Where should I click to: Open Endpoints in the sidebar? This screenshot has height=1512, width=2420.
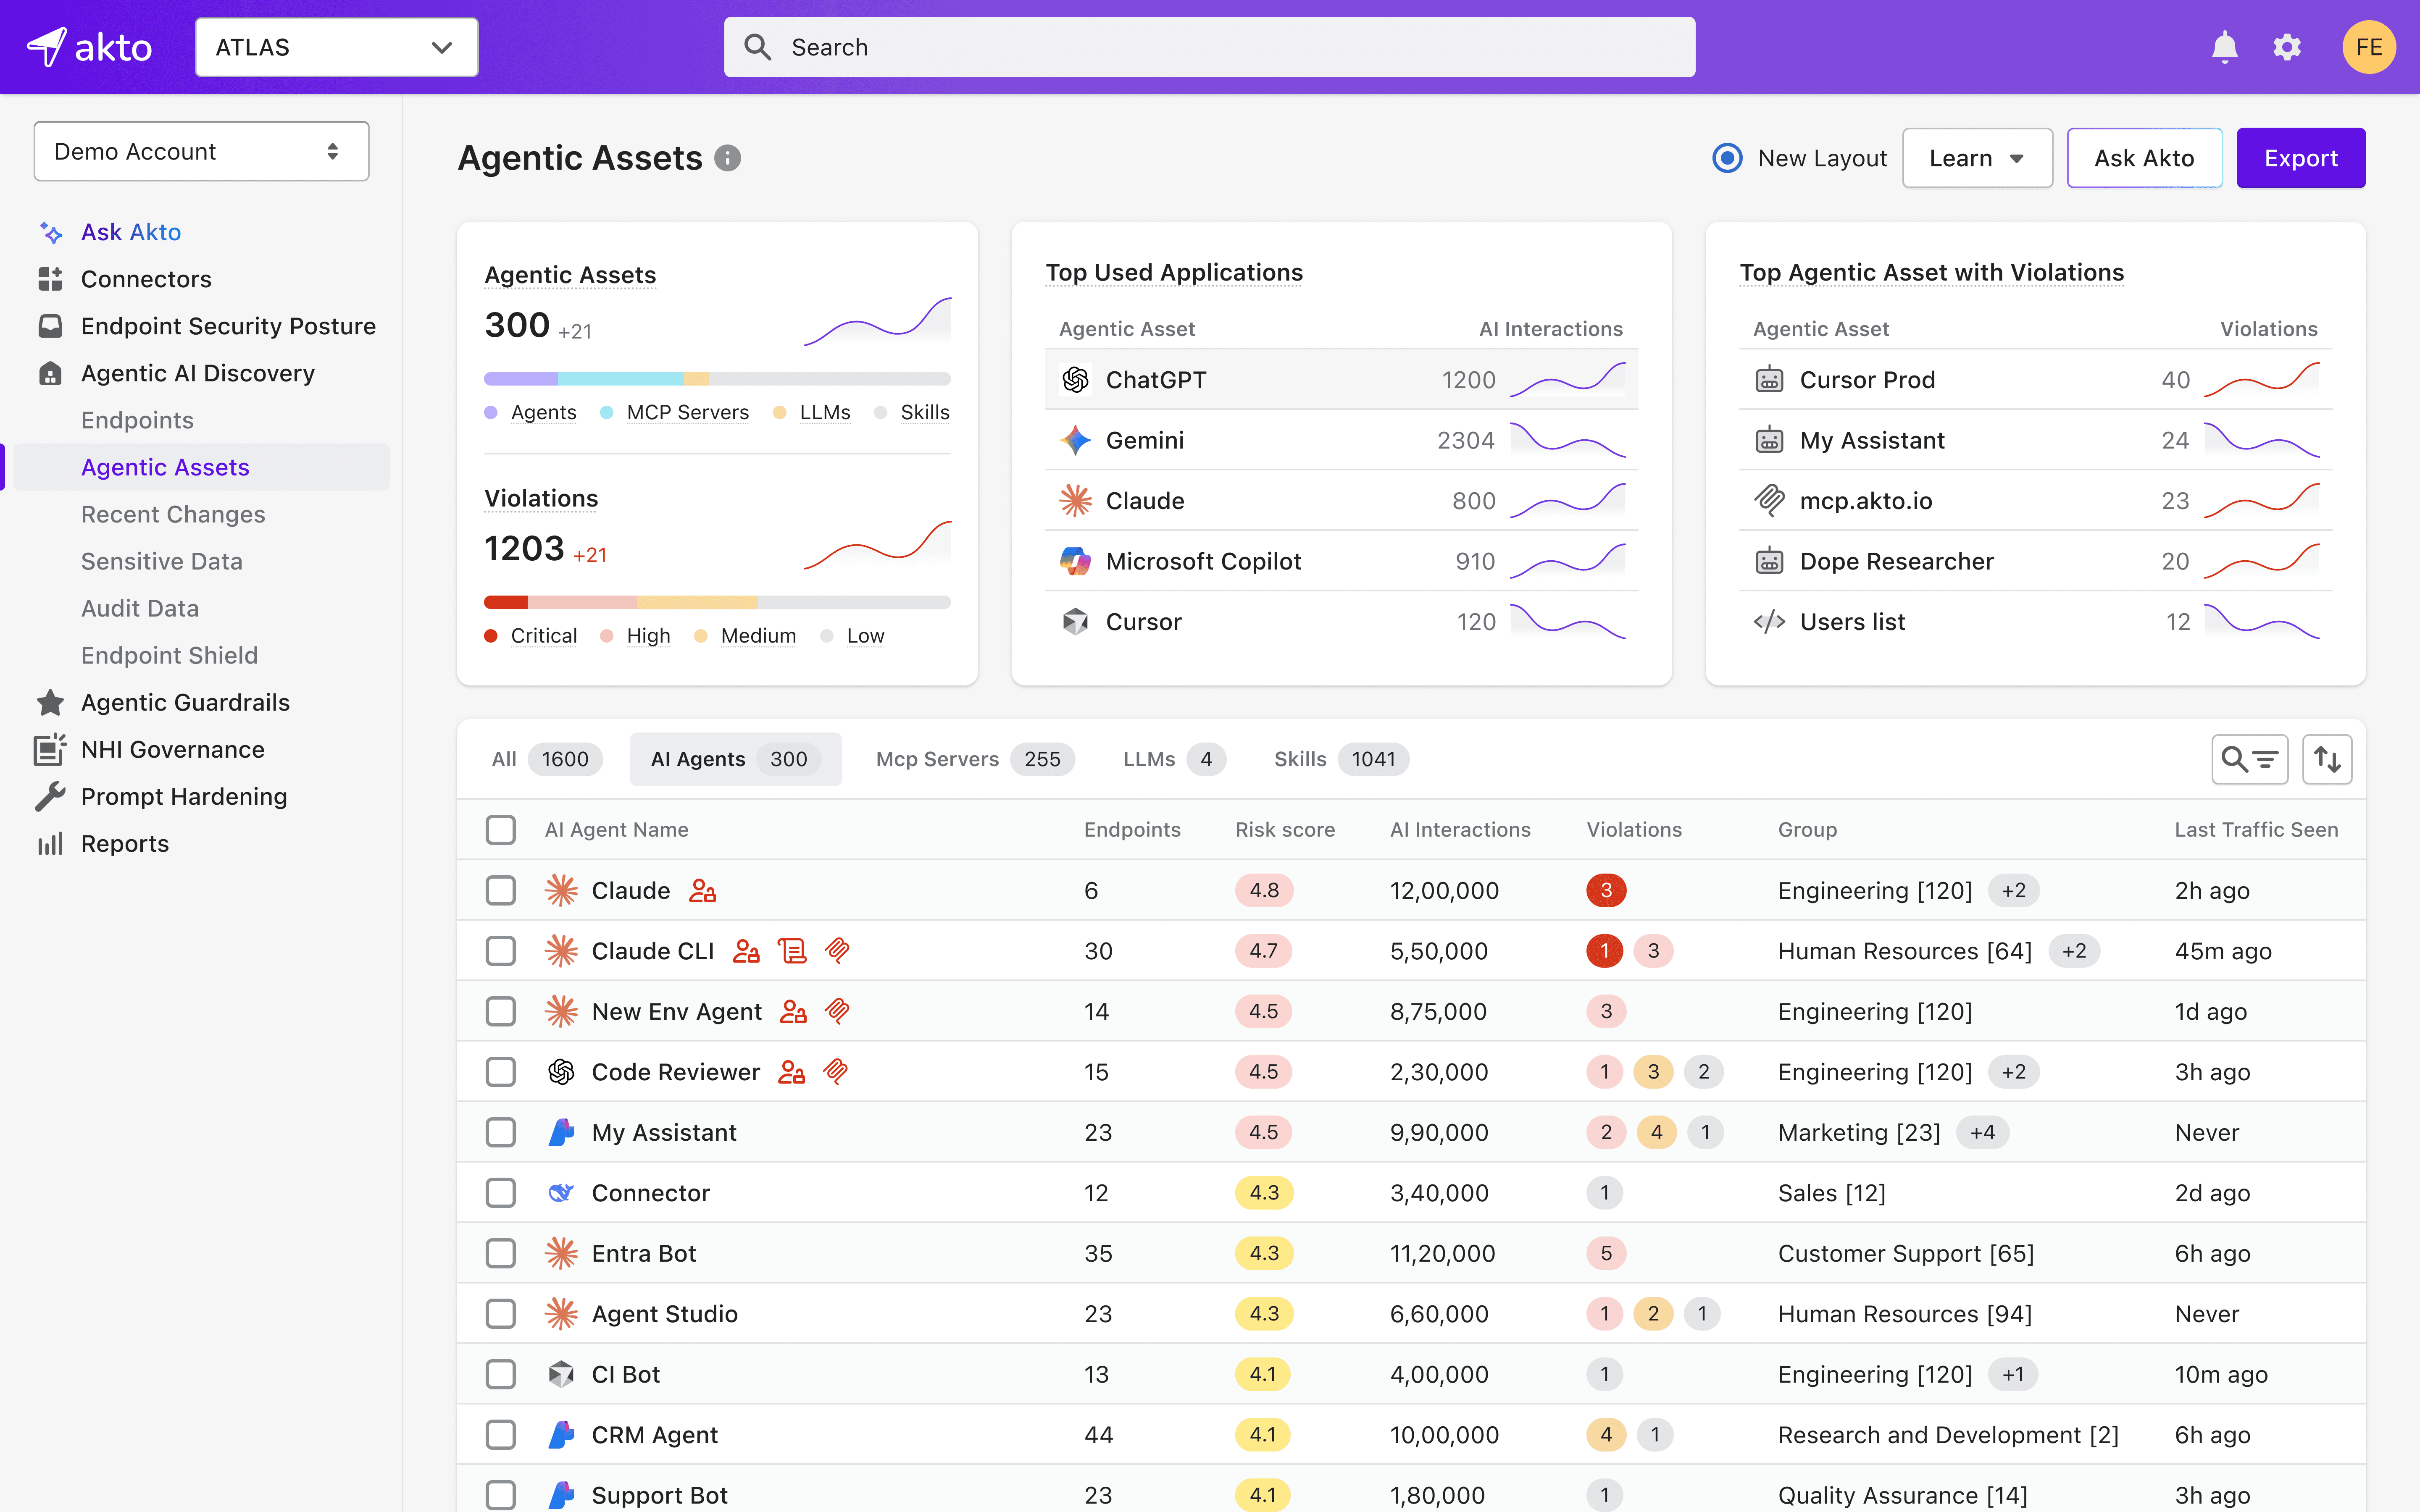137,420
